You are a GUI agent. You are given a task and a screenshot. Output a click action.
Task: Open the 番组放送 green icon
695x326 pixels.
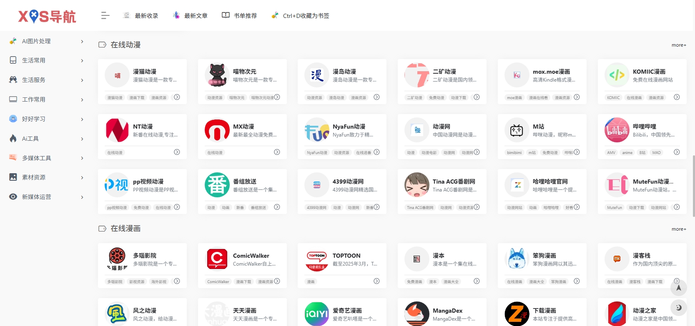[217, 185]
